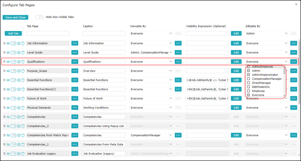Click settings gear icon for Level Guide row
301x161 pixels.
pyautogui.click(x=19, y=53)
